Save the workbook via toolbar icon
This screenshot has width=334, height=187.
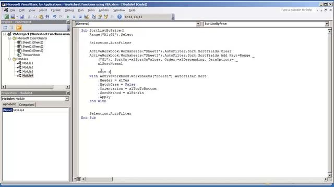pos(22,17)
